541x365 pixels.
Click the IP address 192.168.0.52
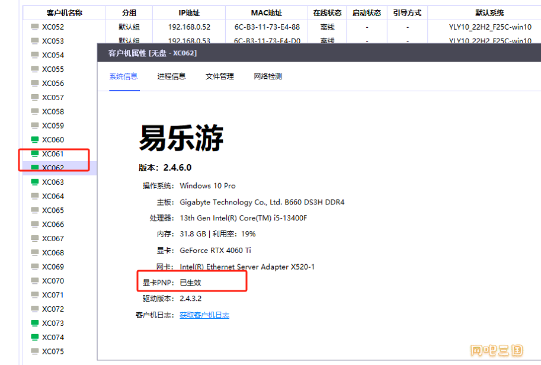(189, 27)
